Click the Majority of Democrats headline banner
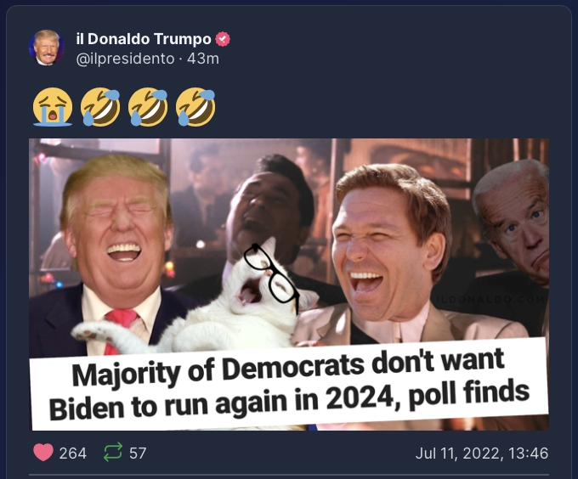 (289, 385)
